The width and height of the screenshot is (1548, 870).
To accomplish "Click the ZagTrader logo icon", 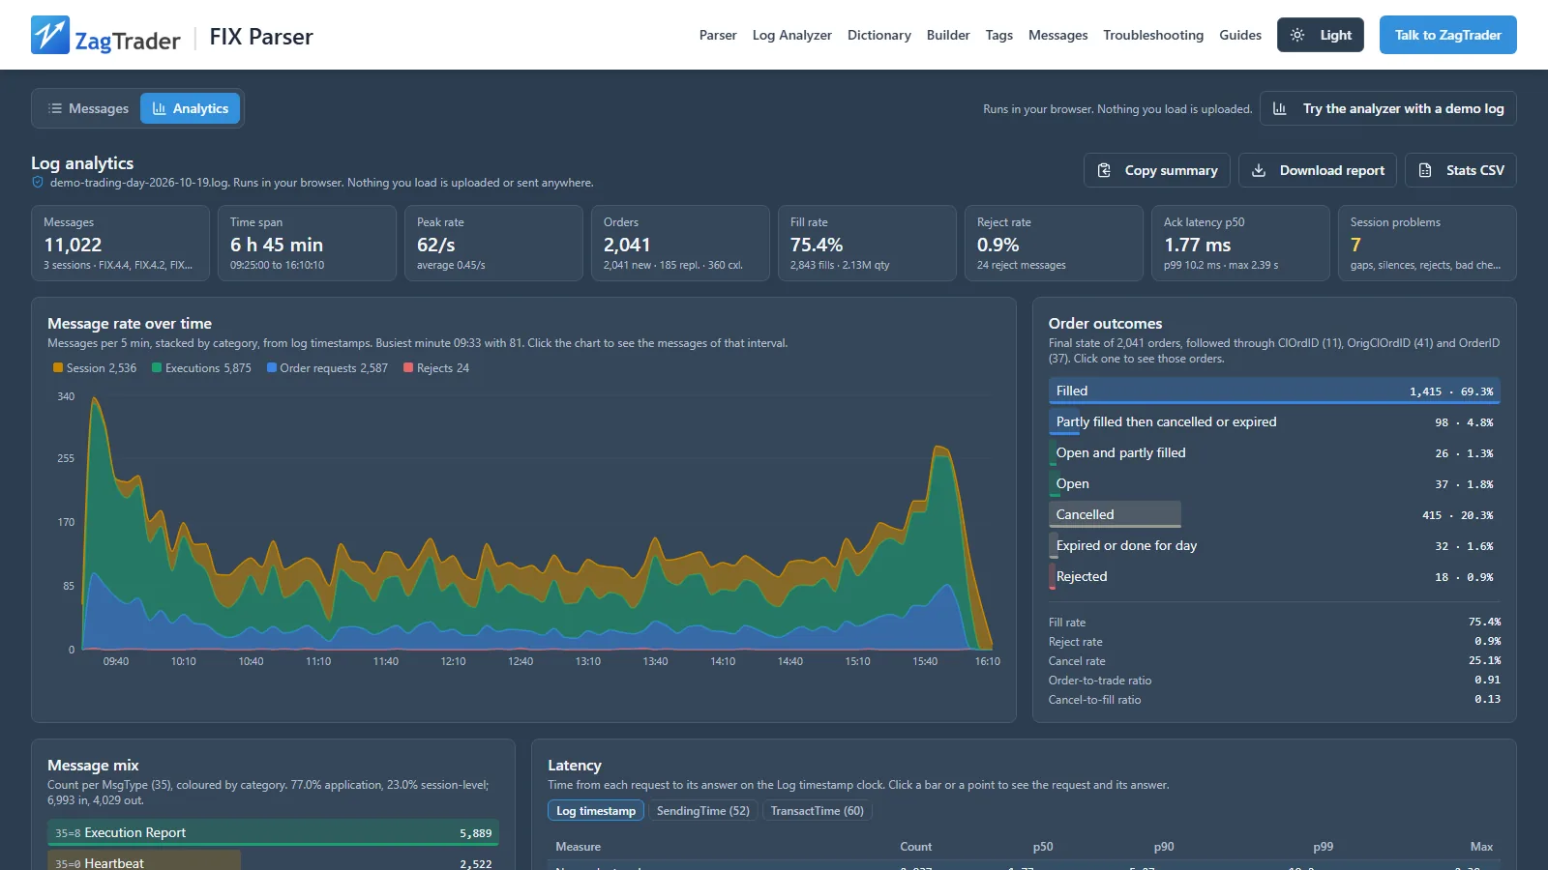I will [x=50, y=35].
